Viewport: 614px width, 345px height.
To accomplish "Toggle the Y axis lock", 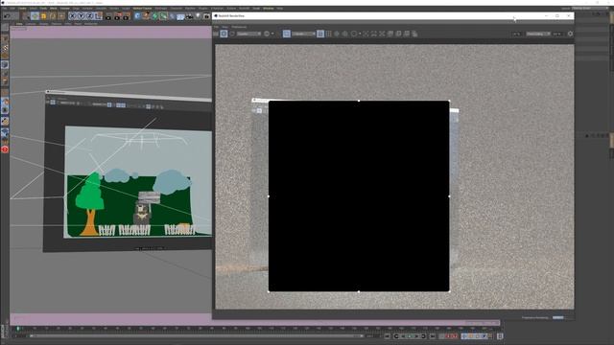I will 81,16.
